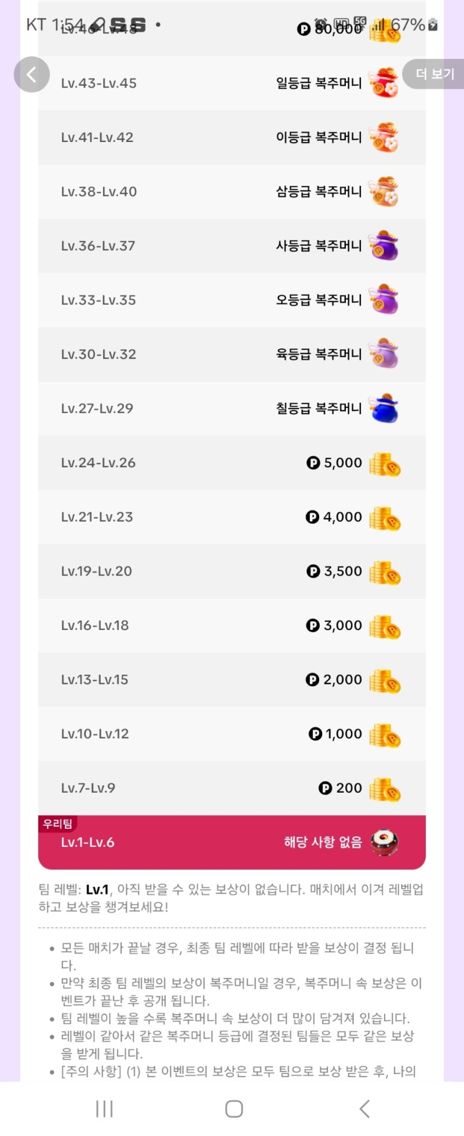Tap the 육등급 복주머니 lavender pouch icon
The image size is (464, 1136).
[x=383, y=354]
